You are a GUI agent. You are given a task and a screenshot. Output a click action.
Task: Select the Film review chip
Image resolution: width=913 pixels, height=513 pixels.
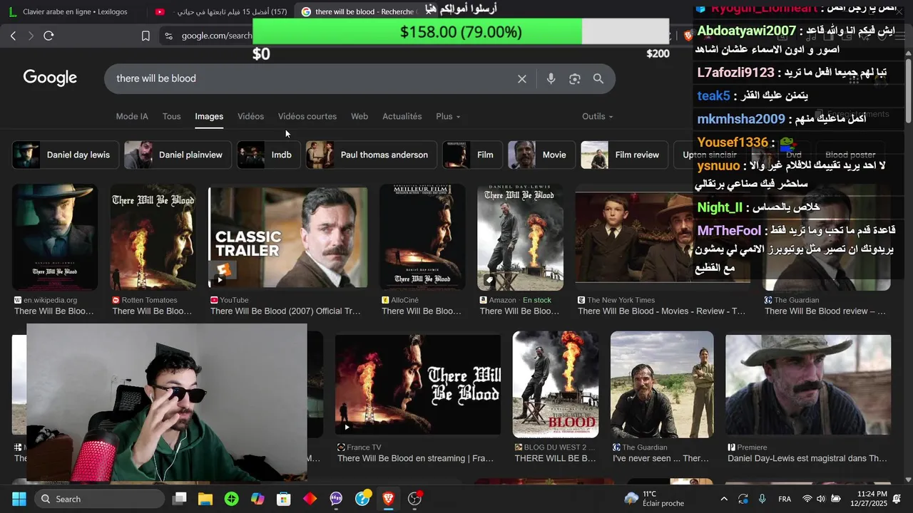tap(624, 155)
